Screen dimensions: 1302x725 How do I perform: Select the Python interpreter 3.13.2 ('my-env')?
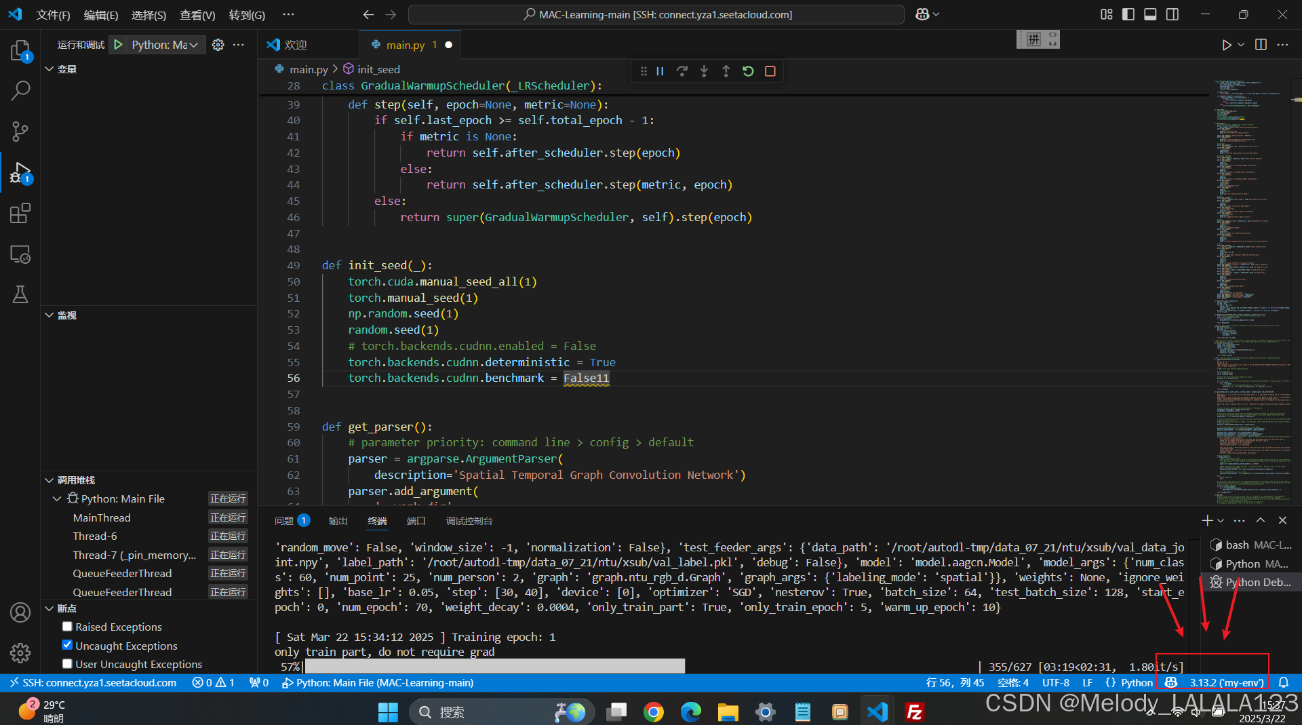pos(1227,682)
